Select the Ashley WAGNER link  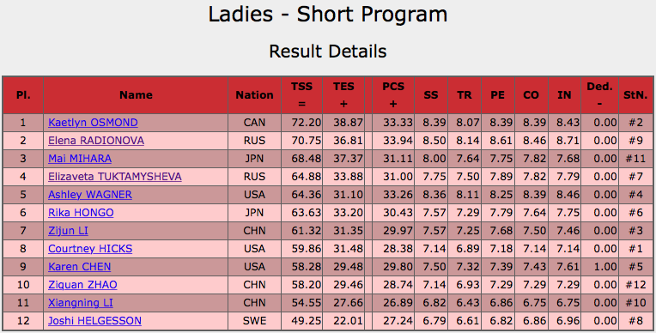pyautogui.click(x=90, y=195)
